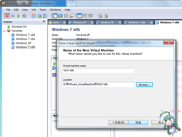The image size is (182, 137).
Task: Switch to the first Windows XP tab
Action: coord(80,23)
